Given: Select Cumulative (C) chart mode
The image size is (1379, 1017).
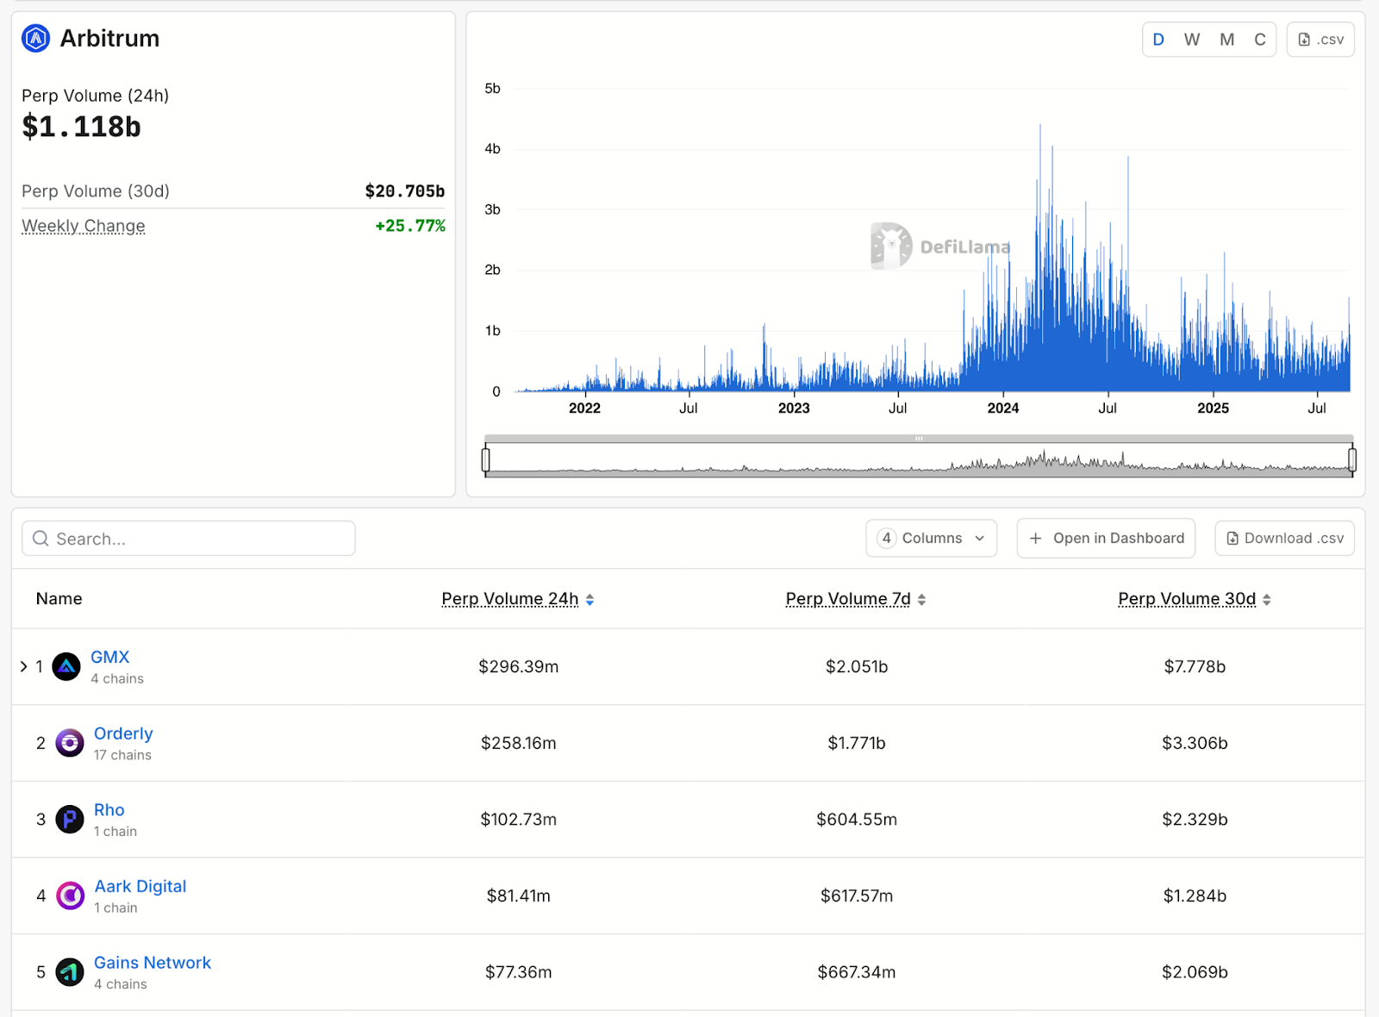Looking at the screenshot, I should [x=1259, y=40].
